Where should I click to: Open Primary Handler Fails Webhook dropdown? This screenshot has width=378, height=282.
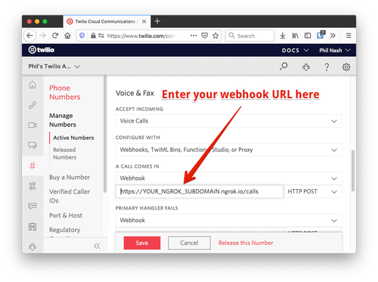[x=228, y=220]
